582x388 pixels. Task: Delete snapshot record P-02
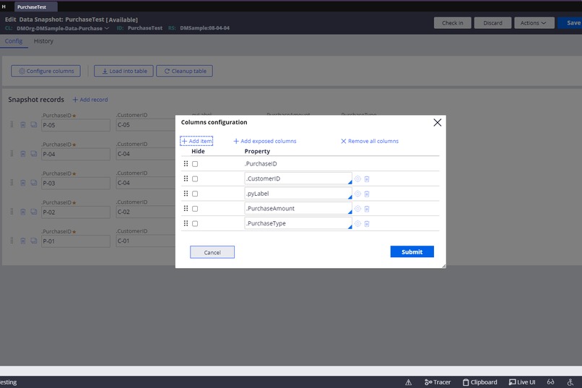pyautogui.click(x=22, y=212)
